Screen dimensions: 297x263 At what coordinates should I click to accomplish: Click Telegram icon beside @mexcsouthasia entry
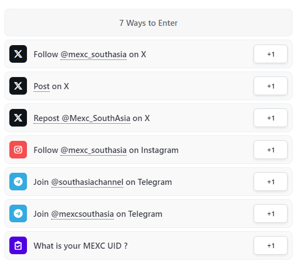point(18,213)
